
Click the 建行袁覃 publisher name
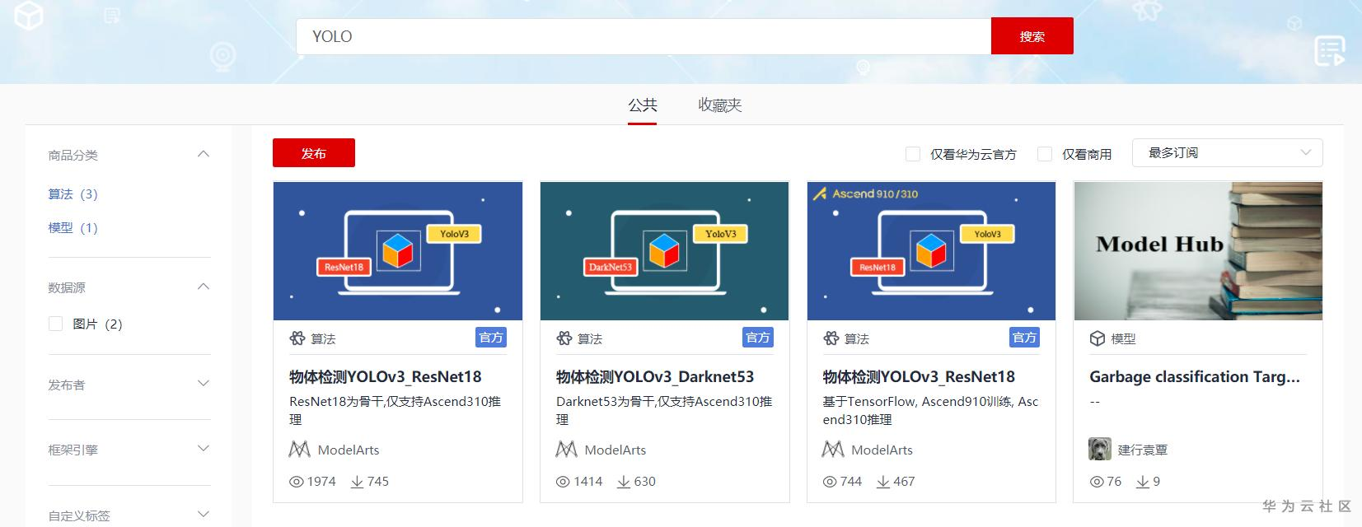[1143, 450]
